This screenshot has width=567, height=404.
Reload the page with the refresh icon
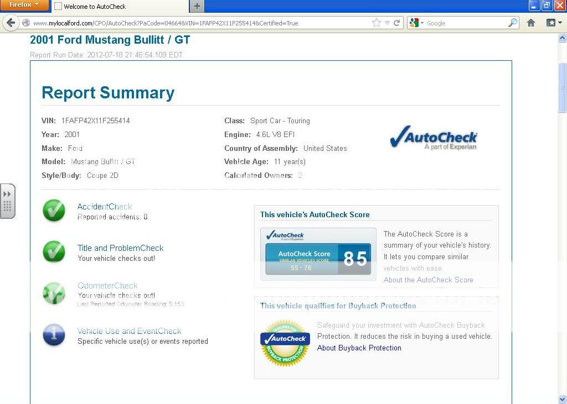[x=398, y=23]
